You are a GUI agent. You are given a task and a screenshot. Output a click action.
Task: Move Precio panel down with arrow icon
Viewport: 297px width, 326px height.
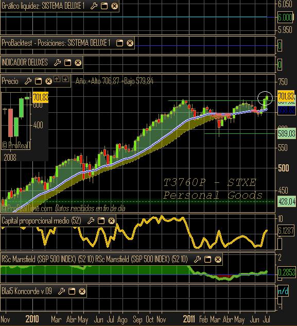pos(65,79)
